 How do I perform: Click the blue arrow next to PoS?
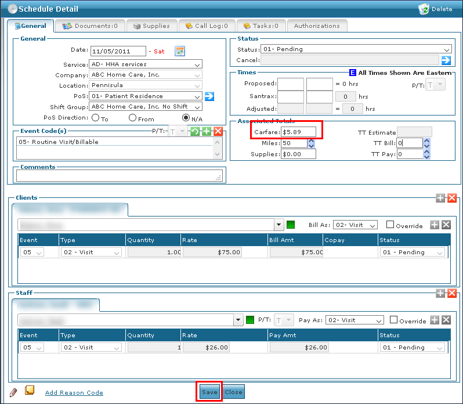pos(209,96)
